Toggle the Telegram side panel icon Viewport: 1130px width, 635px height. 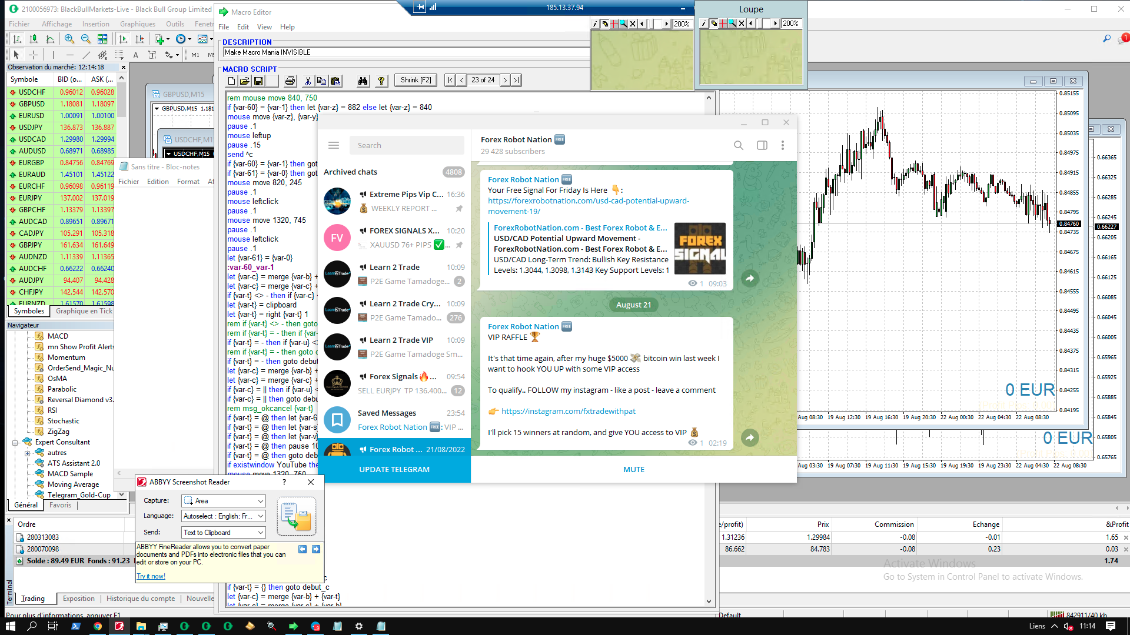[x=762, y=145]
